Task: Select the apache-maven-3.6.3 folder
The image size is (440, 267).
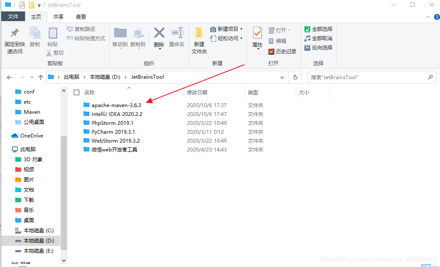Action: point(116,105)
